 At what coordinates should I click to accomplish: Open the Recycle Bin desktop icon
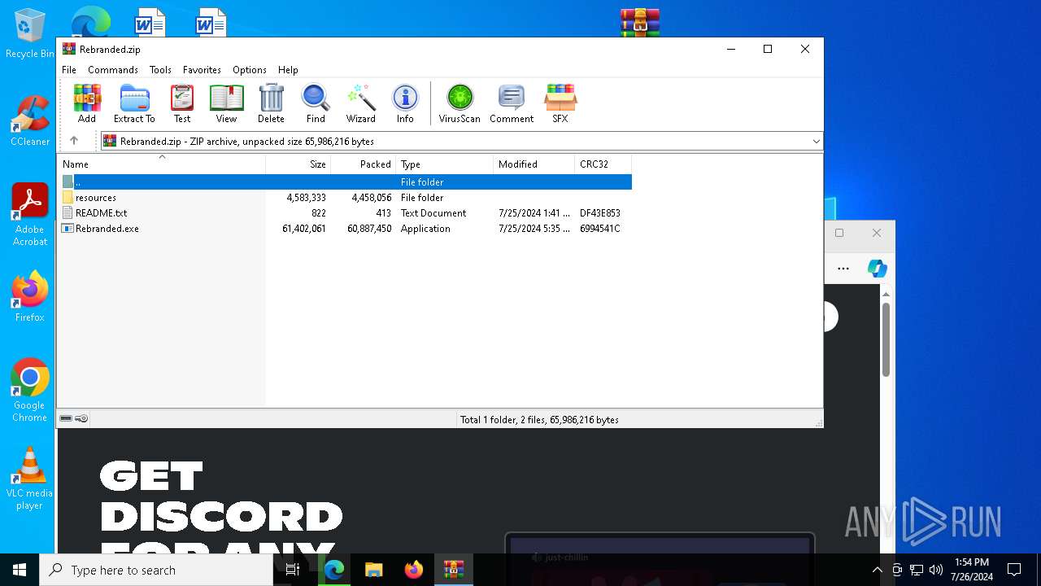coord(30,34)
